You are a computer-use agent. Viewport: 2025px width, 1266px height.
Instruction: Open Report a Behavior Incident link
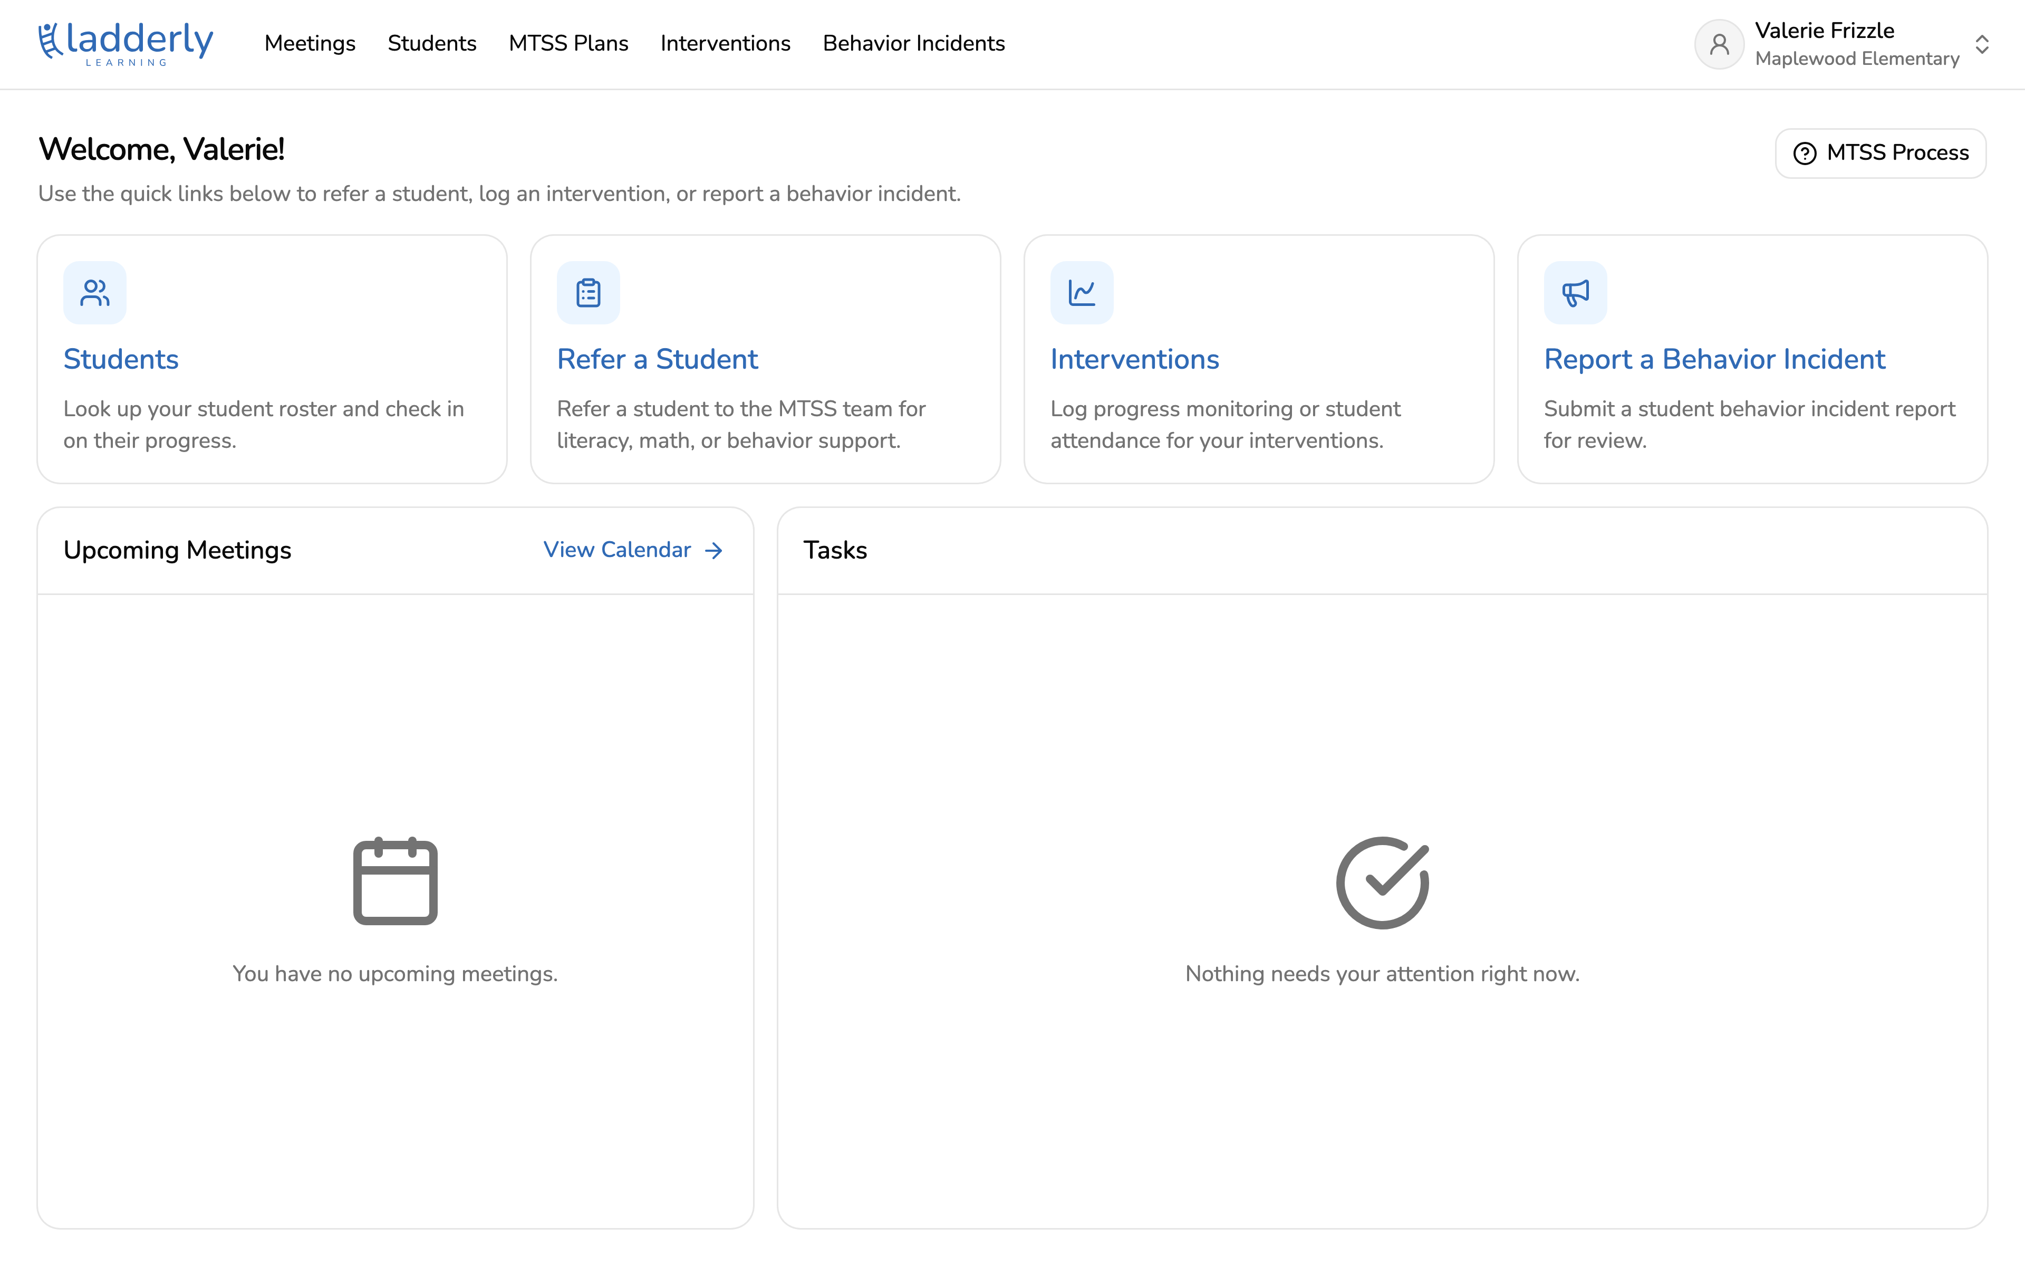[x=1714, y=359]
